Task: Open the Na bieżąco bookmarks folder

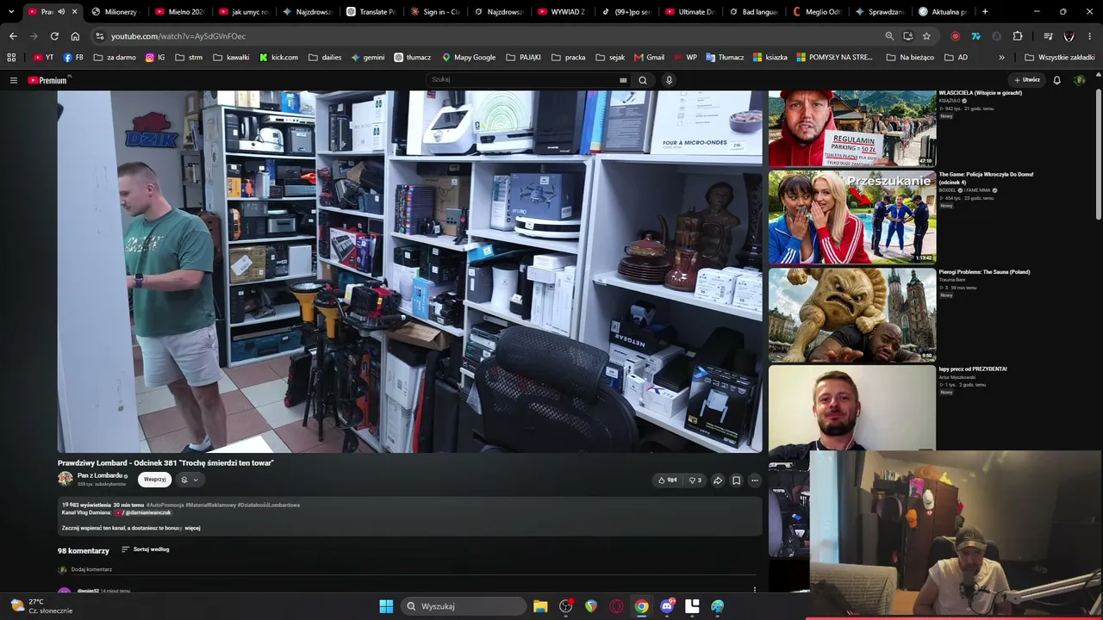Action: (910, 58)
